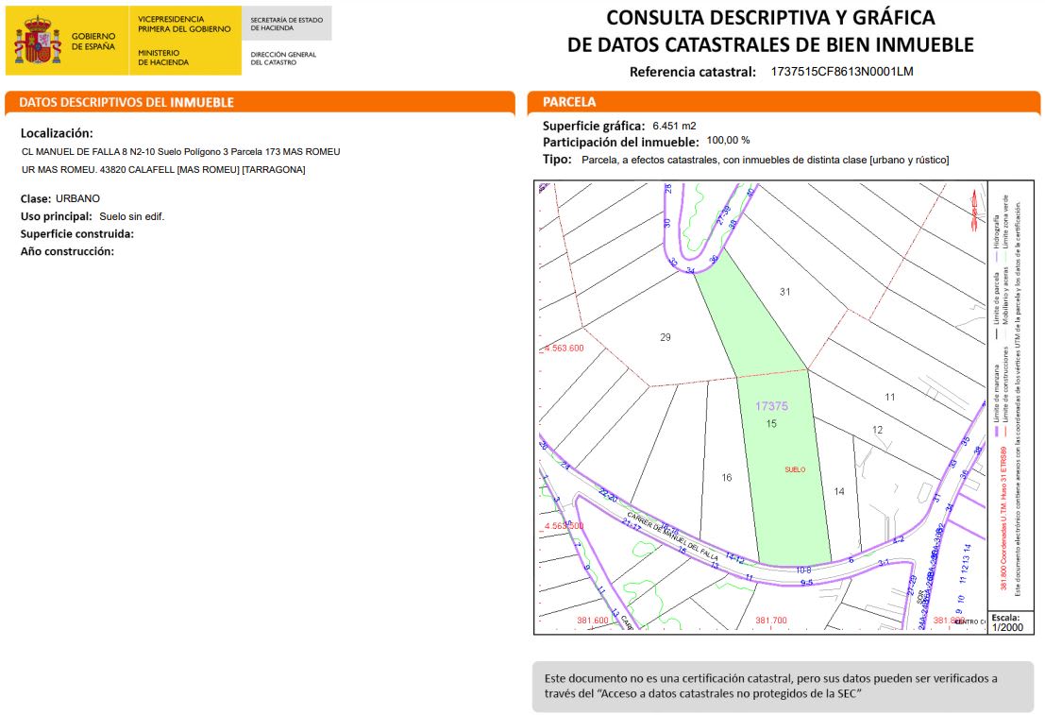Select parcel 16 on the map
Image resolution: width=1045 pixels, height=715 pixels.
(x=727, y=478)
